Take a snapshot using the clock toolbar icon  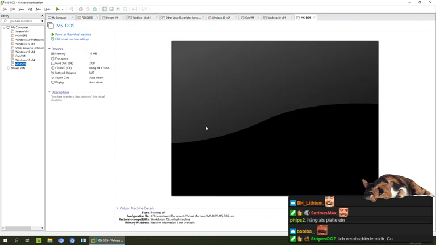tap(81, 9)
